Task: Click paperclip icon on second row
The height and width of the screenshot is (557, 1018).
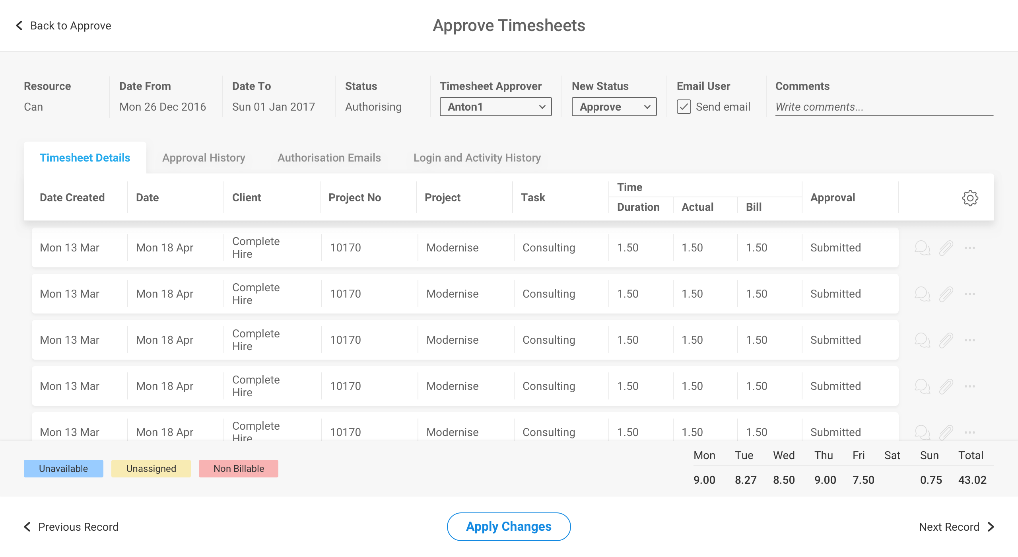Action: click(946, 294)
